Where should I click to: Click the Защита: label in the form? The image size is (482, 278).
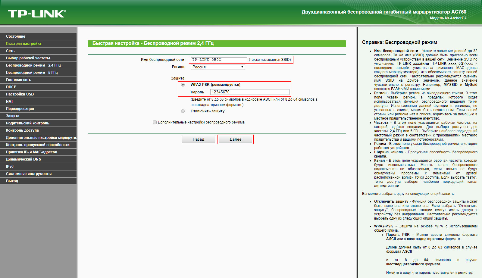coord(178,78)
